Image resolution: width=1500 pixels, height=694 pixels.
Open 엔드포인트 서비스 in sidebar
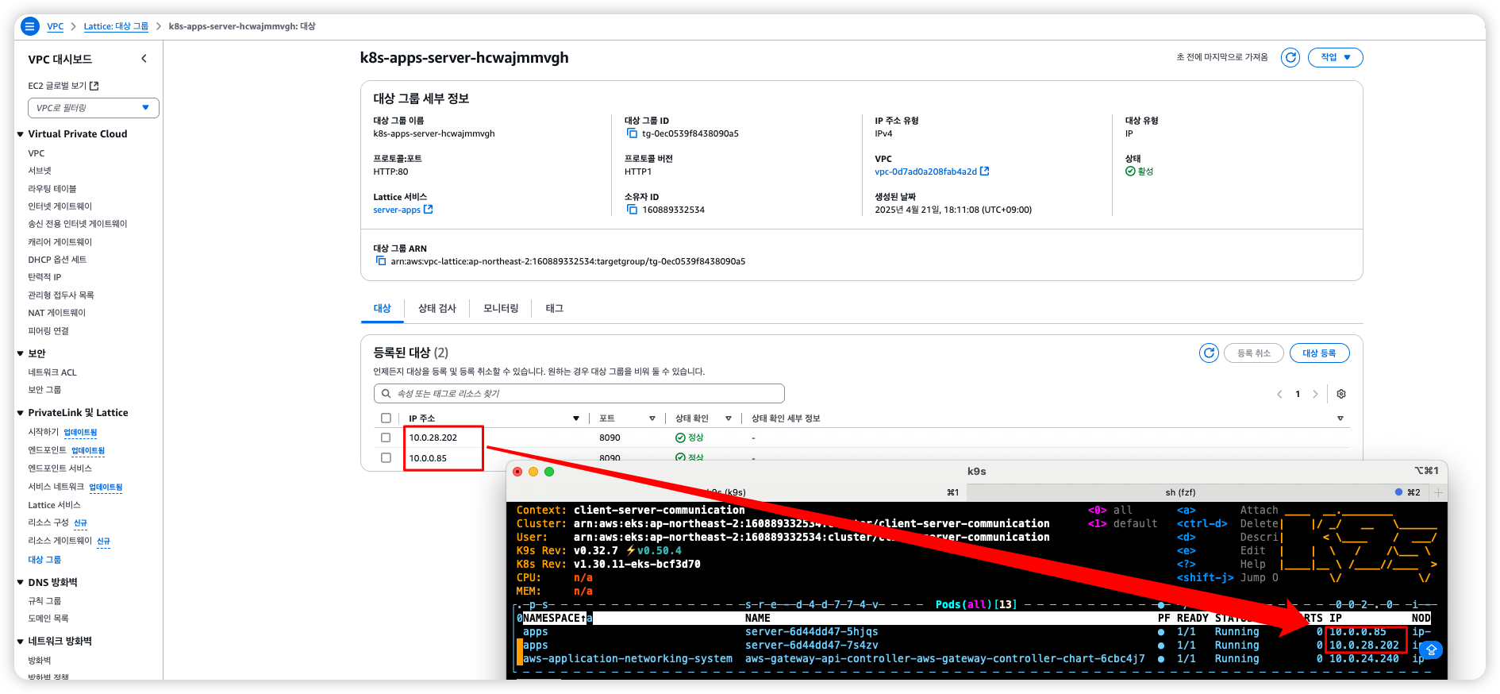point(60,468)
